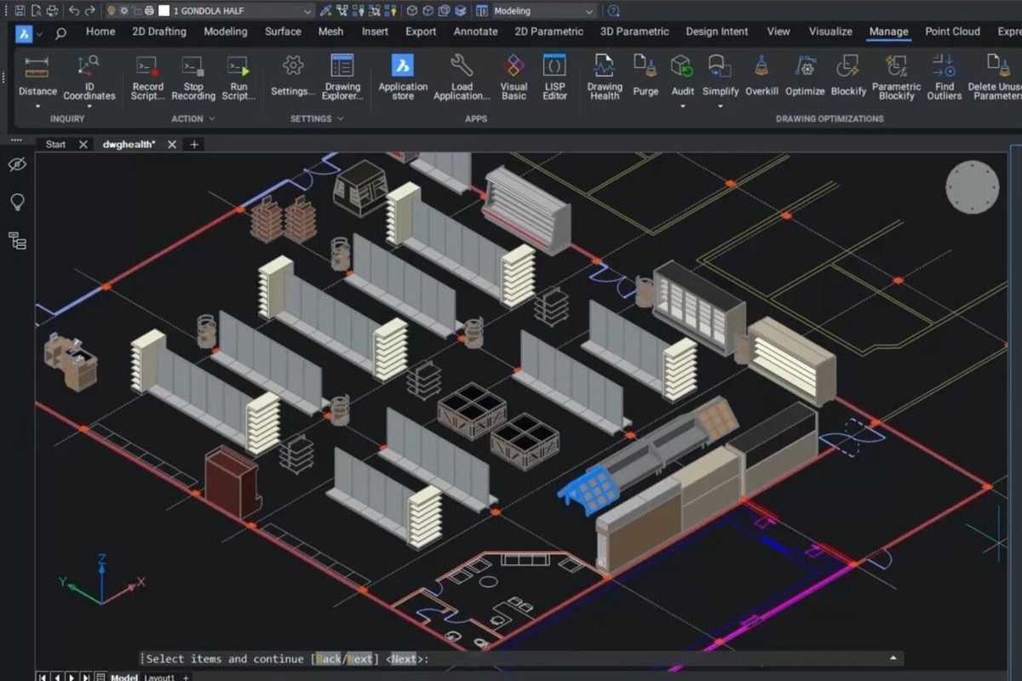The height and width of the screenshot is (681, 1022).
Task: Switch to the Home ribbon tab
Action: pos(100,31)
